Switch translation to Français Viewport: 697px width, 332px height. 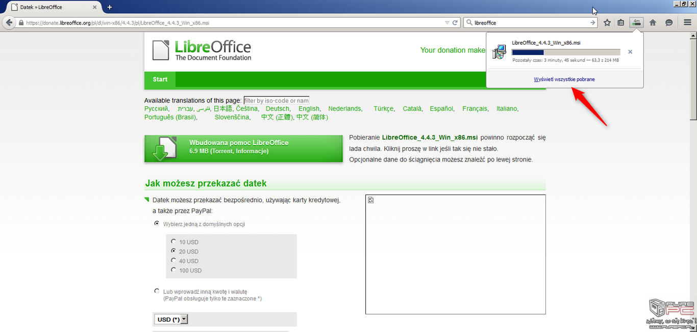(x=476, y=108)
